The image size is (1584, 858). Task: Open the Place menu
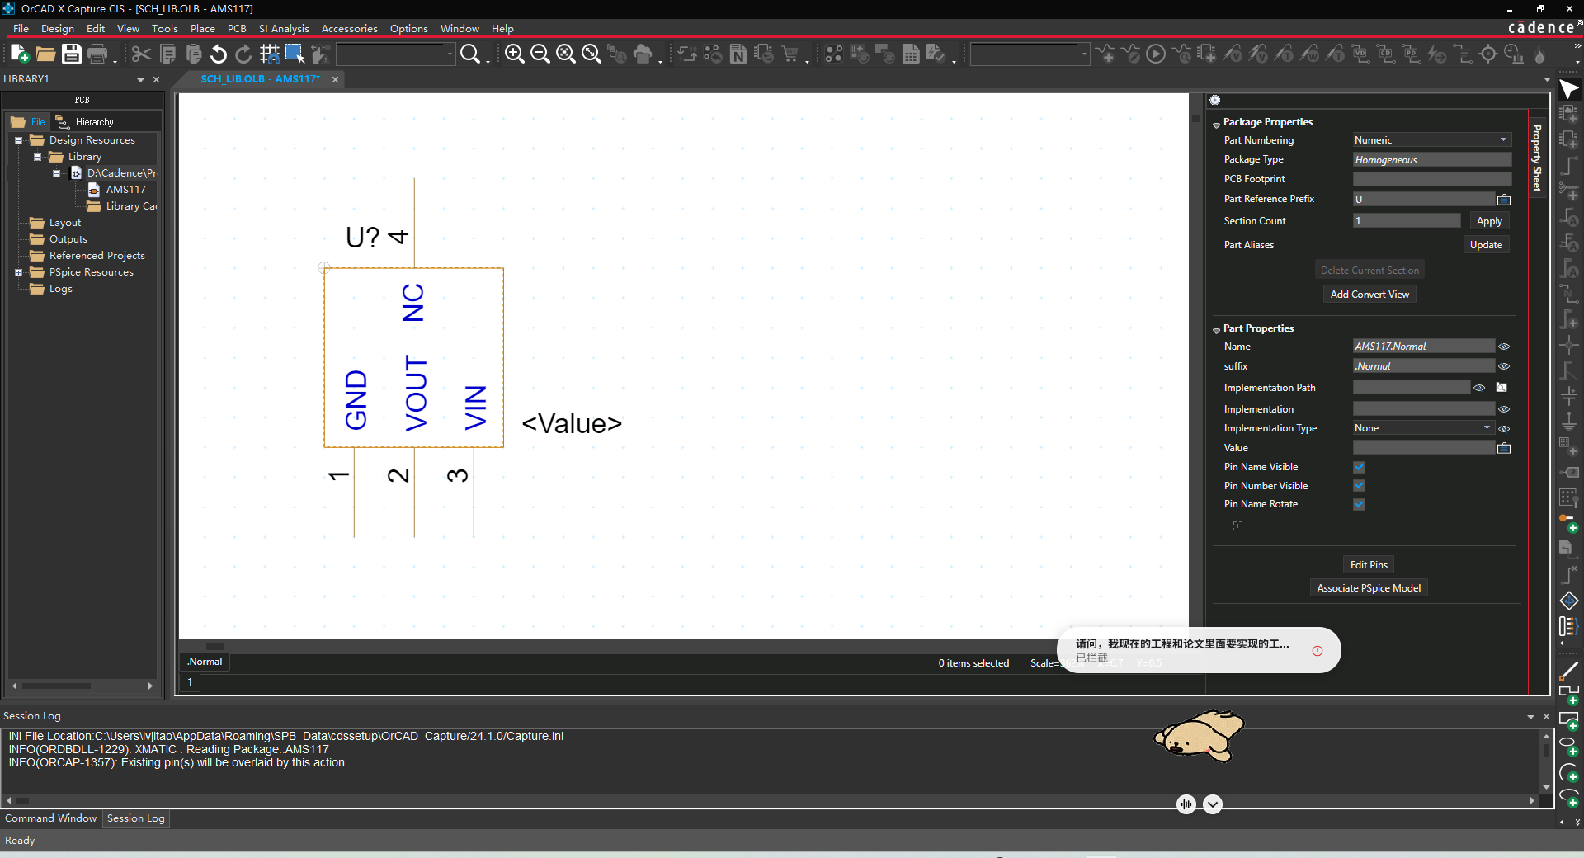pyautogui.click(x=203, y=28)
